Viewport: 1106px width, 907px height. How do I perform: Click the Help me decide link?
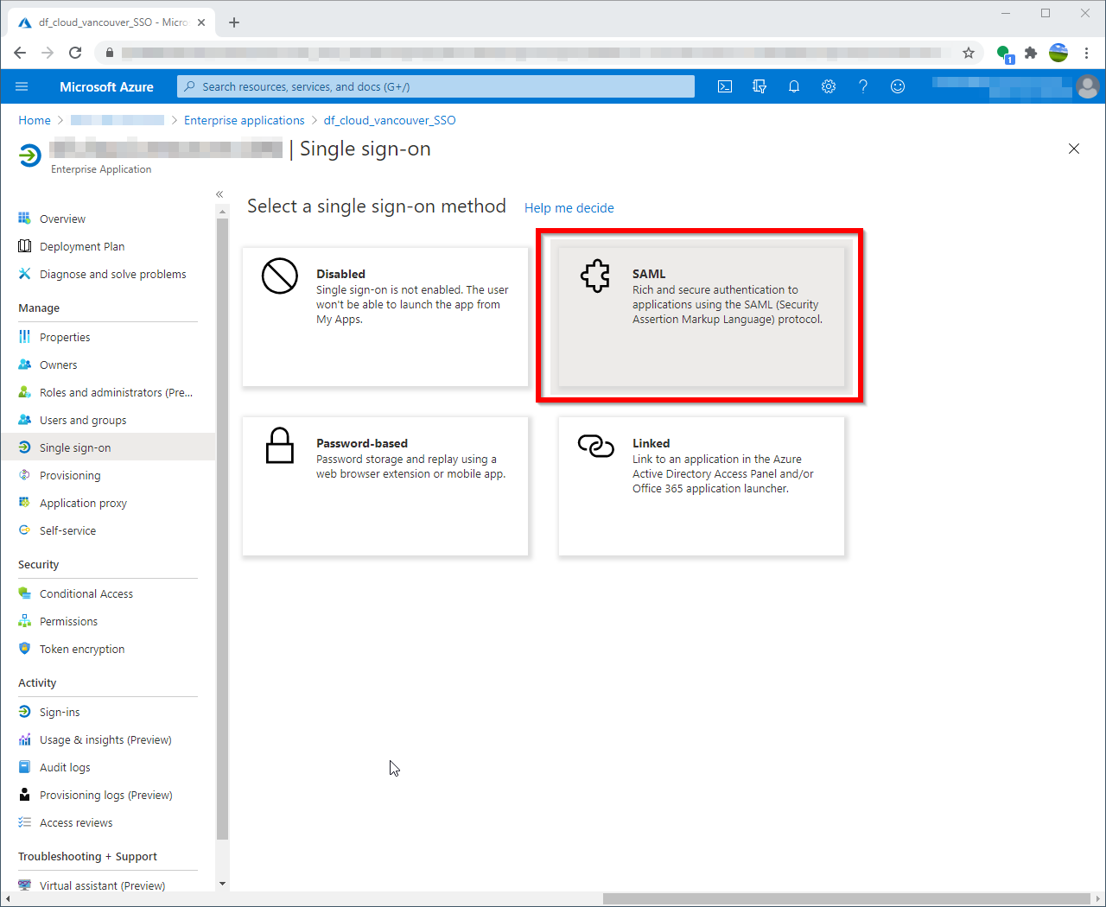[569, 208]
